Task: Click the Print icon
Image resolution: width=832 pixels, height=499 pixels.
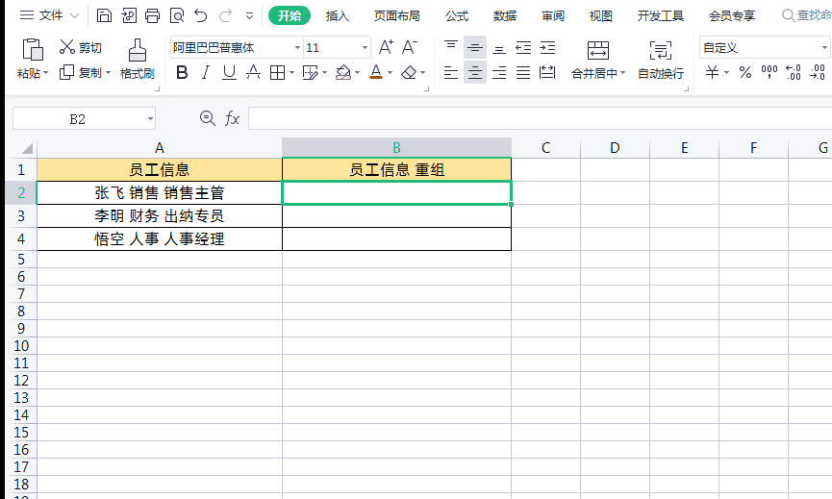Action: (x=152, y=15)
